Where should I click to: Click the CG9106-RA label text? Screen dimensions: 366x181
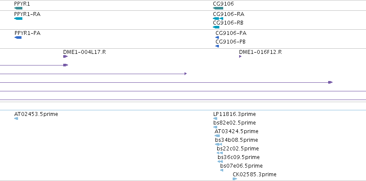click(229, 14)
